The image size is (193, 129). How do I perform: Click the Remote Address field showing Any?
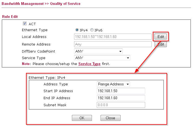[x=113, y=44]
